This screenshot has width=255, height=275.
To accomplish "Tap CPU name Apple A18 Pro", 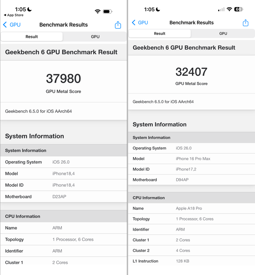I will pos(189,208).
